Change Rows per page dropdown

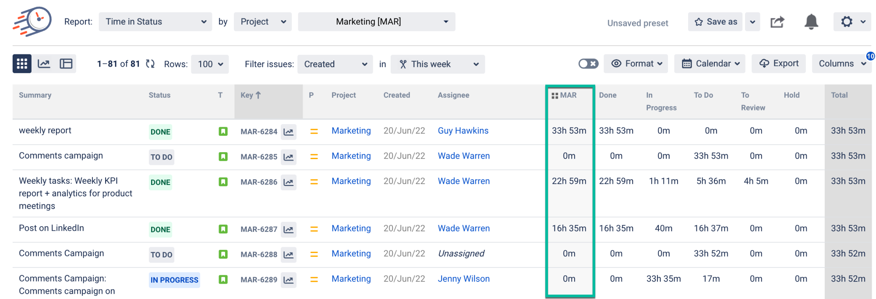coord(210,64)
